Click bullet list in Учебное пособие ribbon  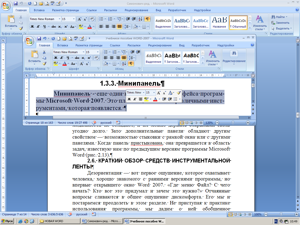coord(105,52)
